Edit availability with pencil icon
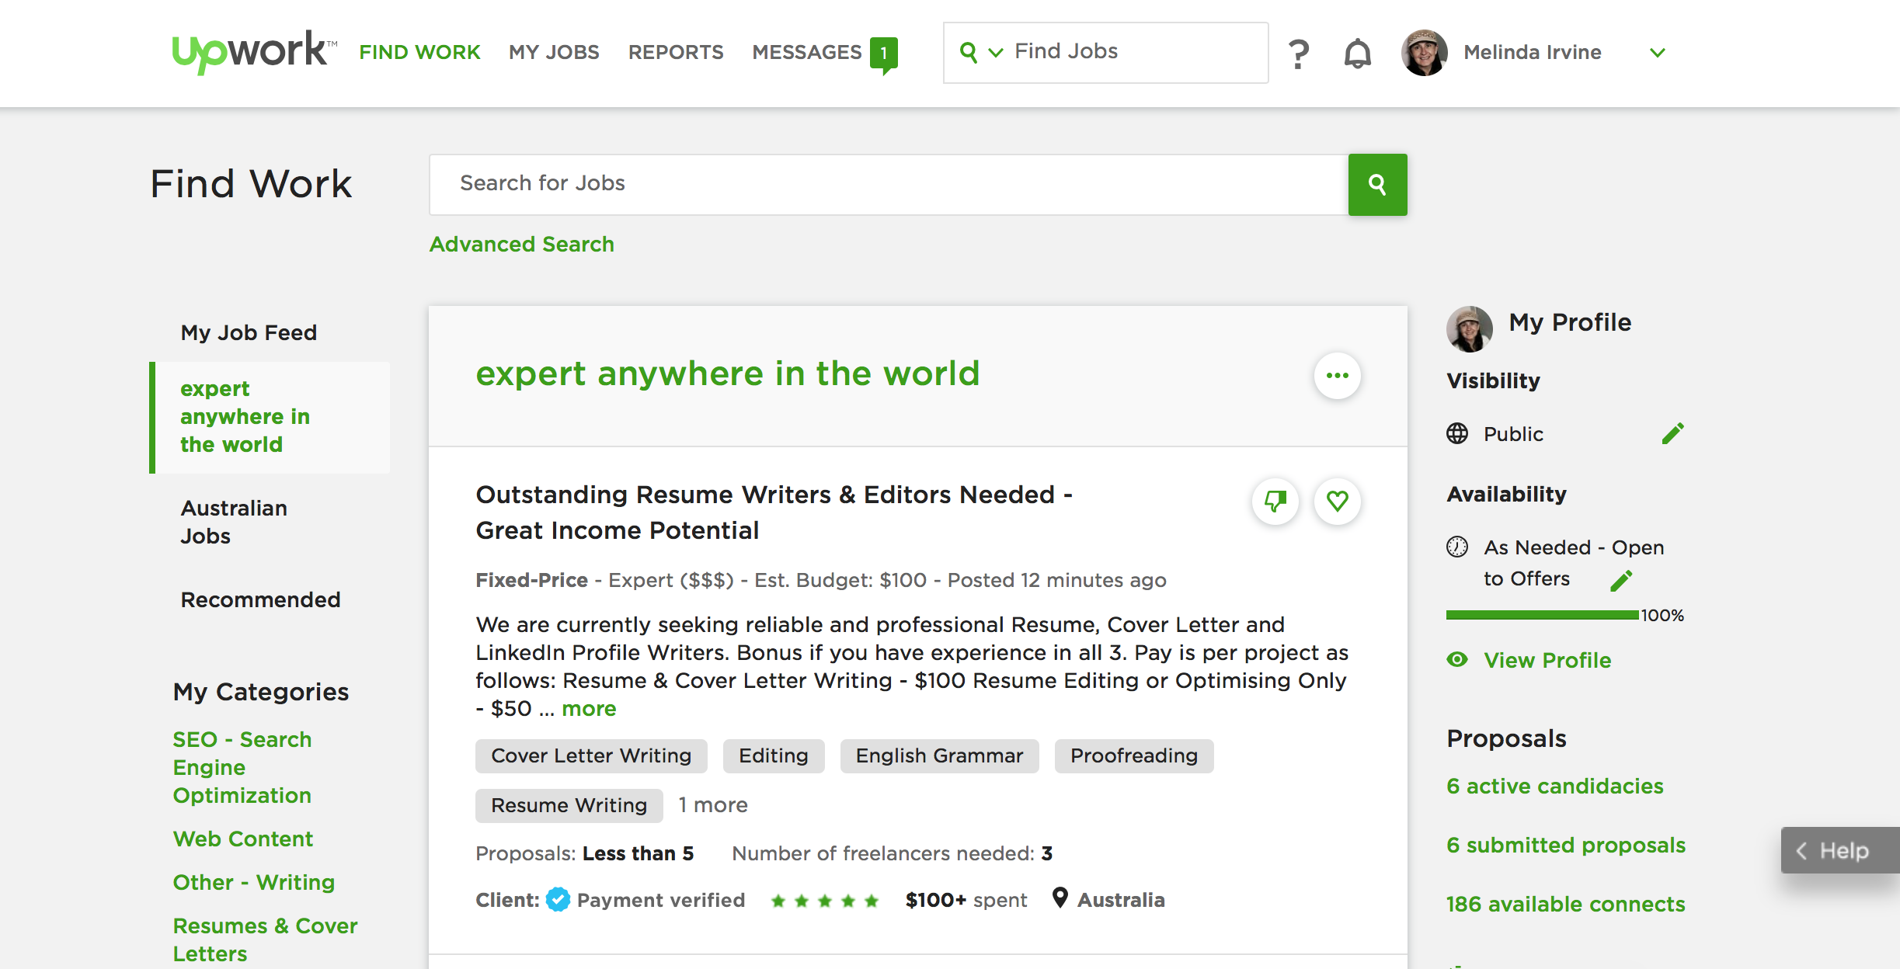 pyautogui.click(x=1621, y=581)
